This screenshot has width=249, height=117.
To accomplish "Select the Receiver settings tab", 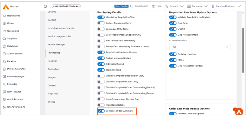I will point(52,61).
